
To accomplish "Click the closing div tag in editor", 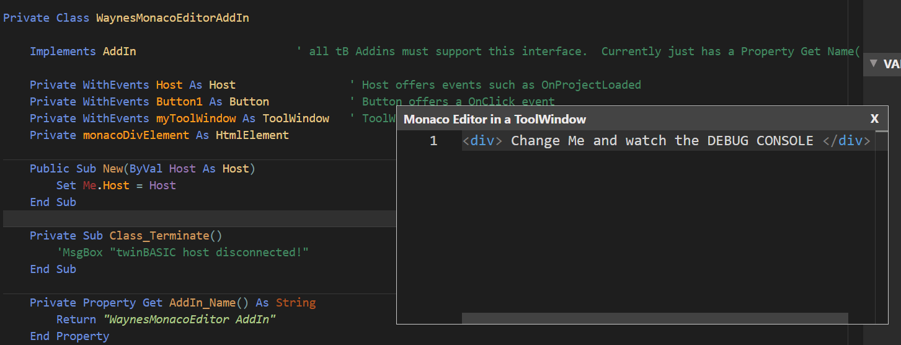I will [x=846, y=141].
